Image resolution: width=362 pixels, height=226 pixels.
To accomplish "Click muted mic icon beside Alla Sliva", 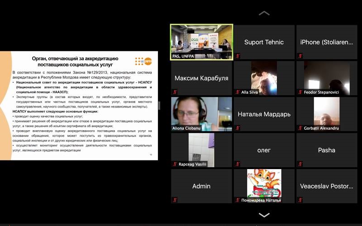I will coord(238,92).
